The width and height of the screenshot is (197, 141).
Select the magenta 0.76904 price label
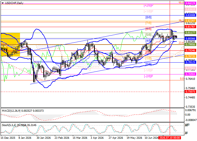tap(190, 74)
